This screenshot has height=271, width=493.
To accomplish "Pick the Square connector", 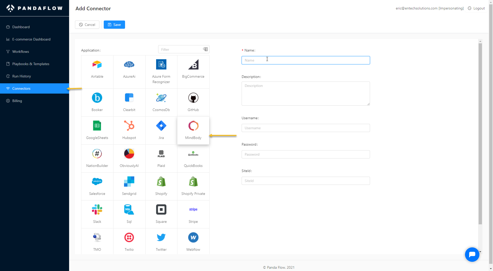I will coord(161,214).
